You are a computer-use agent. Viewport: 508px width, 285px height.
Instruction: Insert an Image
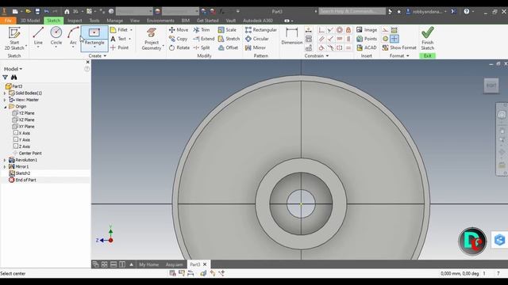tap(367, 30)
